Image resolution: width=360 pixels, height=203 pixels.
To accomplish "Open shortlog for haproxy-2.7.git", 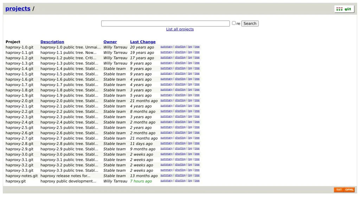I will 180,138.
